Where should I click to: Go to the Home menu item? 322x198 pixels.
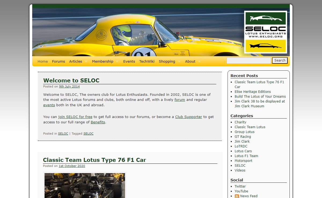(x=43, y=61)
